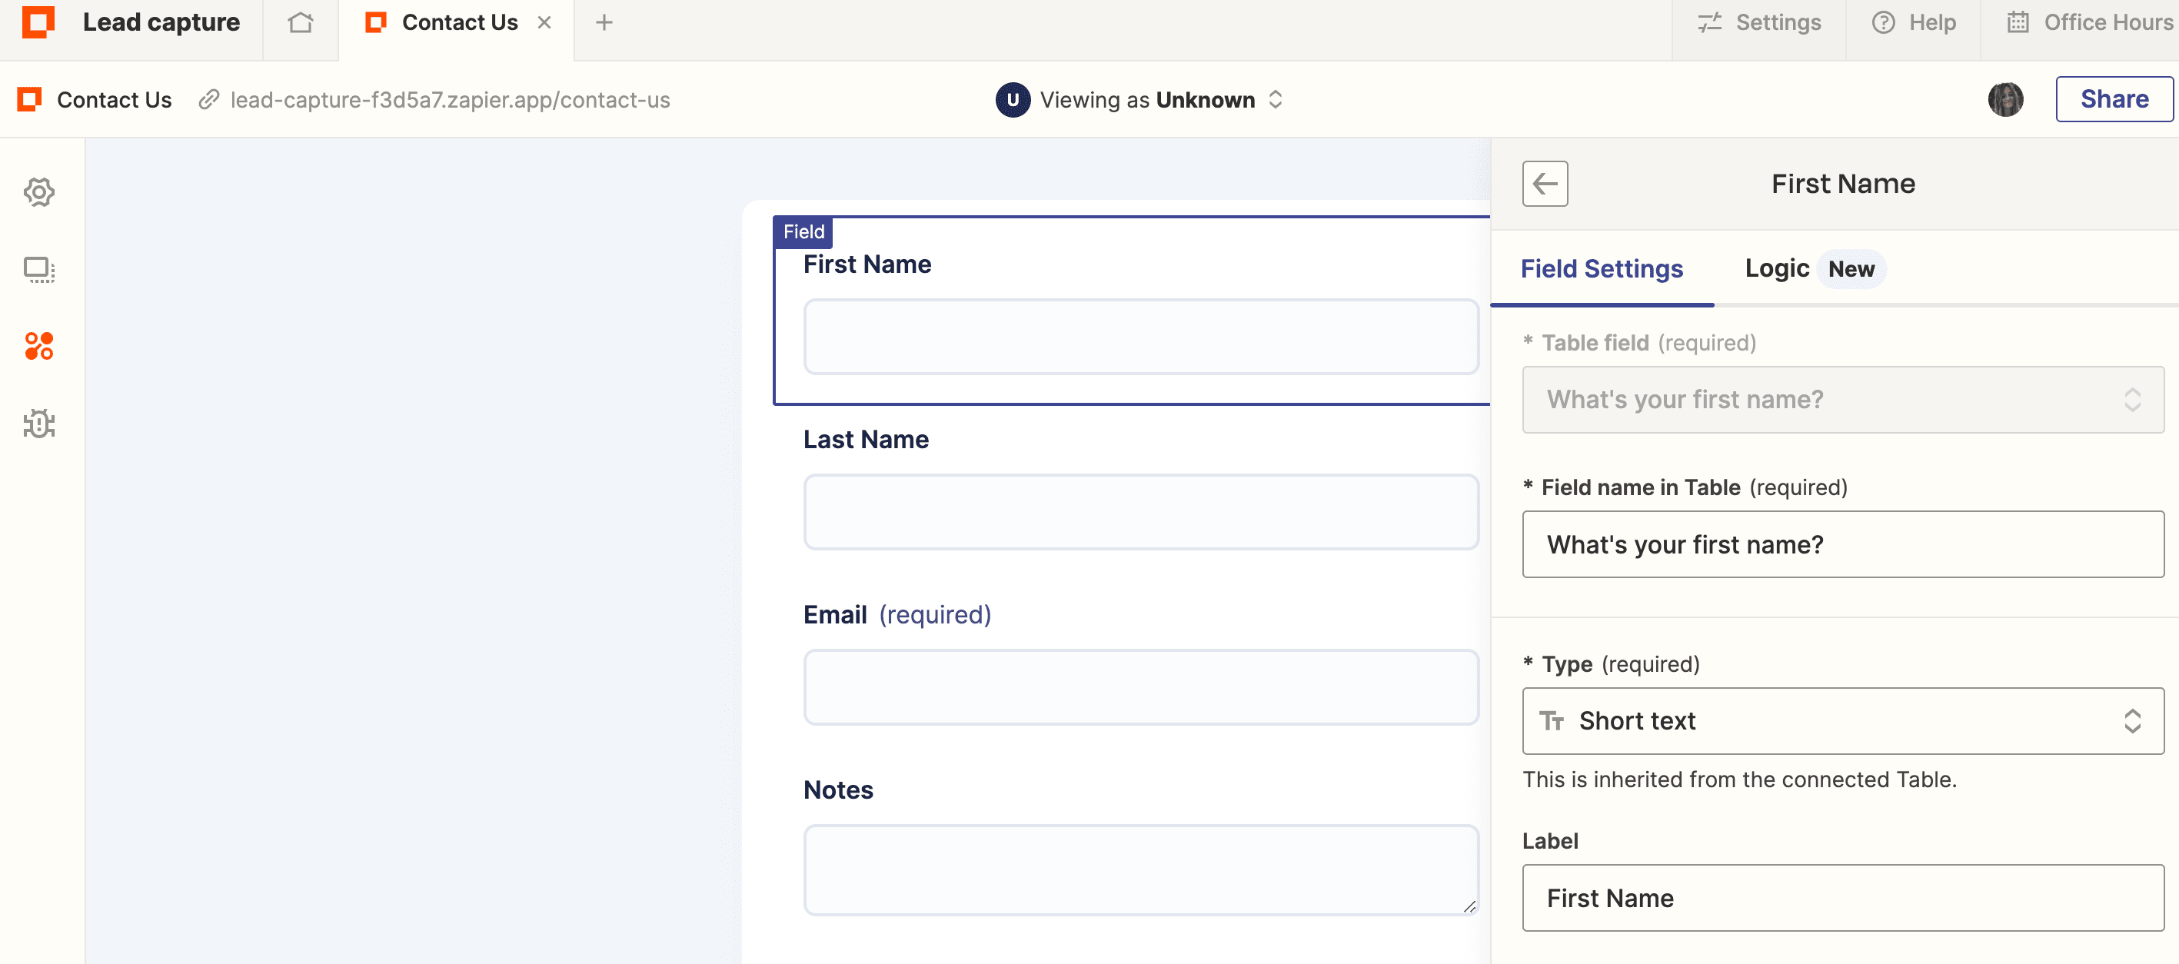Screen dimensions: 2179x964
Task: Open the Lead capture app title
Action: [161, 23]
